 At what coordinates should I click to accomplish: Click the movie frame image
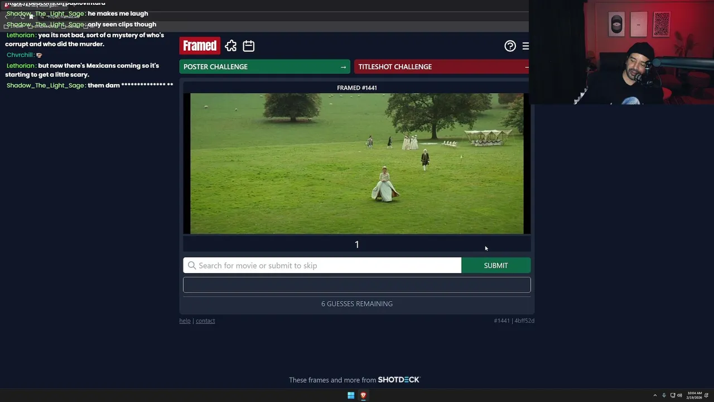click(x=357, y=164)
